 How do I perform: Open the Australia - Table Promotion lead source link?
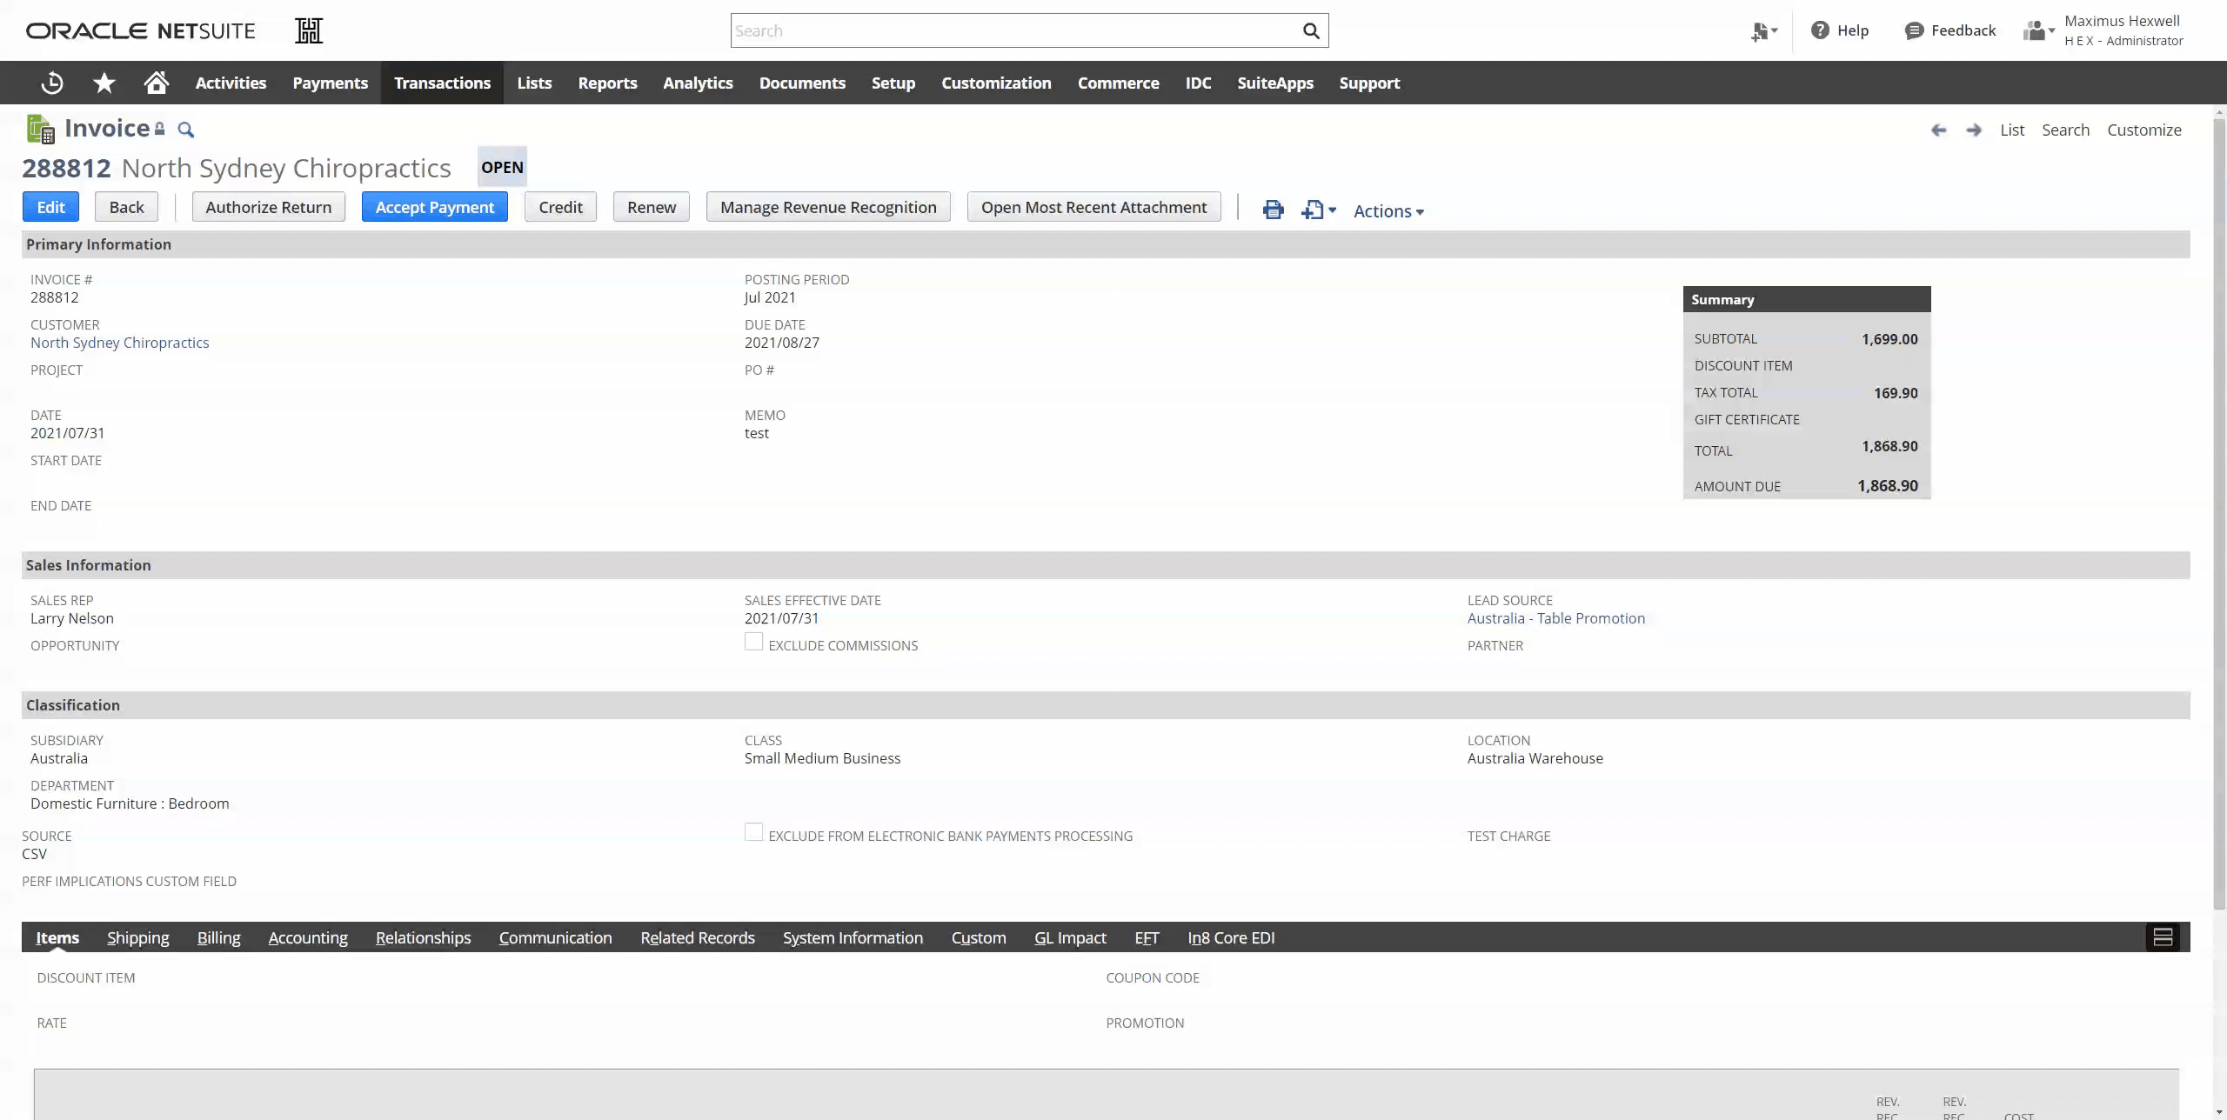pos(1556,618)
